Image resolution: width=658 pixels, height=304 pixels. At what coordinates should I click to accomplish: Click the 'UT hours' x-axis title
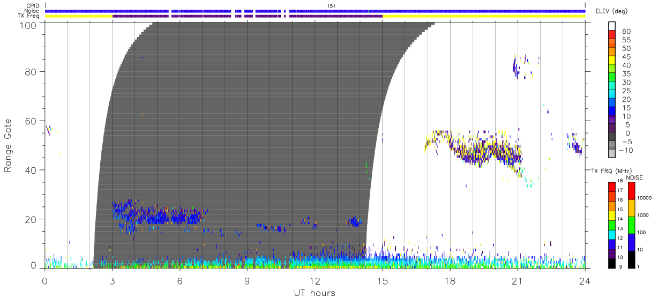tap(315, 293)
